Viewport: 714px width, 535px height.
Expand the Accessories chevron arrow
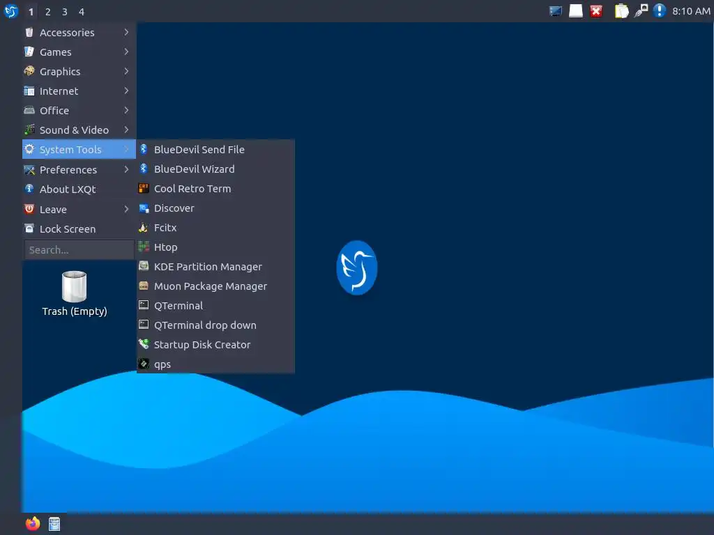[x=127, y=32]
